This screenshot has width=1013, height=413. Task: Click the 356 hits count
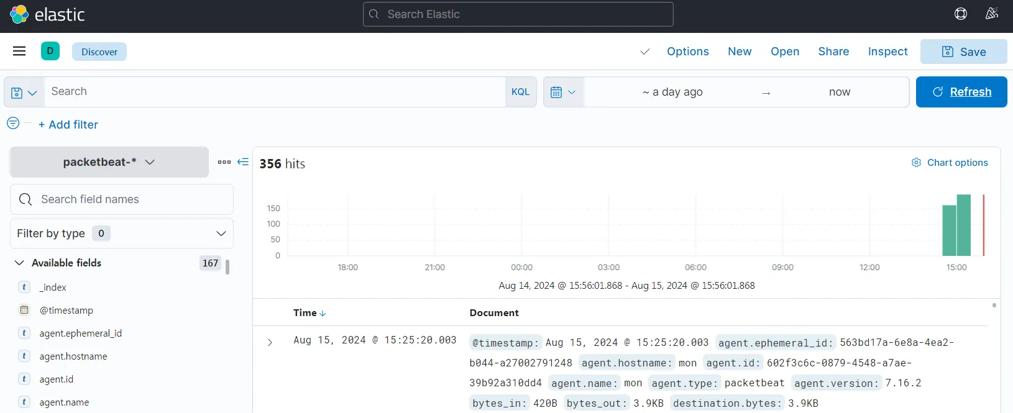coord(282,164)
